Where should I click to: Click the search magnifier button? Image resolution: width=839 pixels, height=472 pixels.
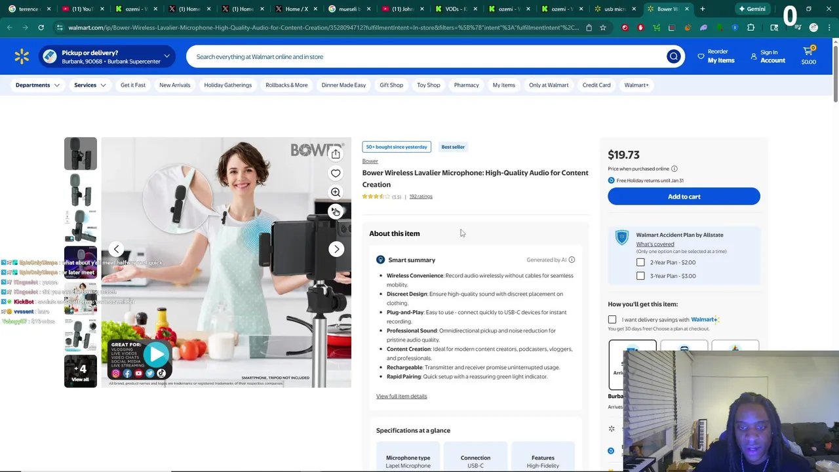pos(673,56)
